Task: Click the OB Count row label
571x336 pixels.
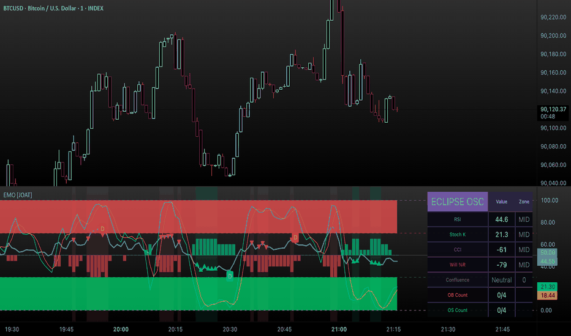Action: [x=458, y=295]
